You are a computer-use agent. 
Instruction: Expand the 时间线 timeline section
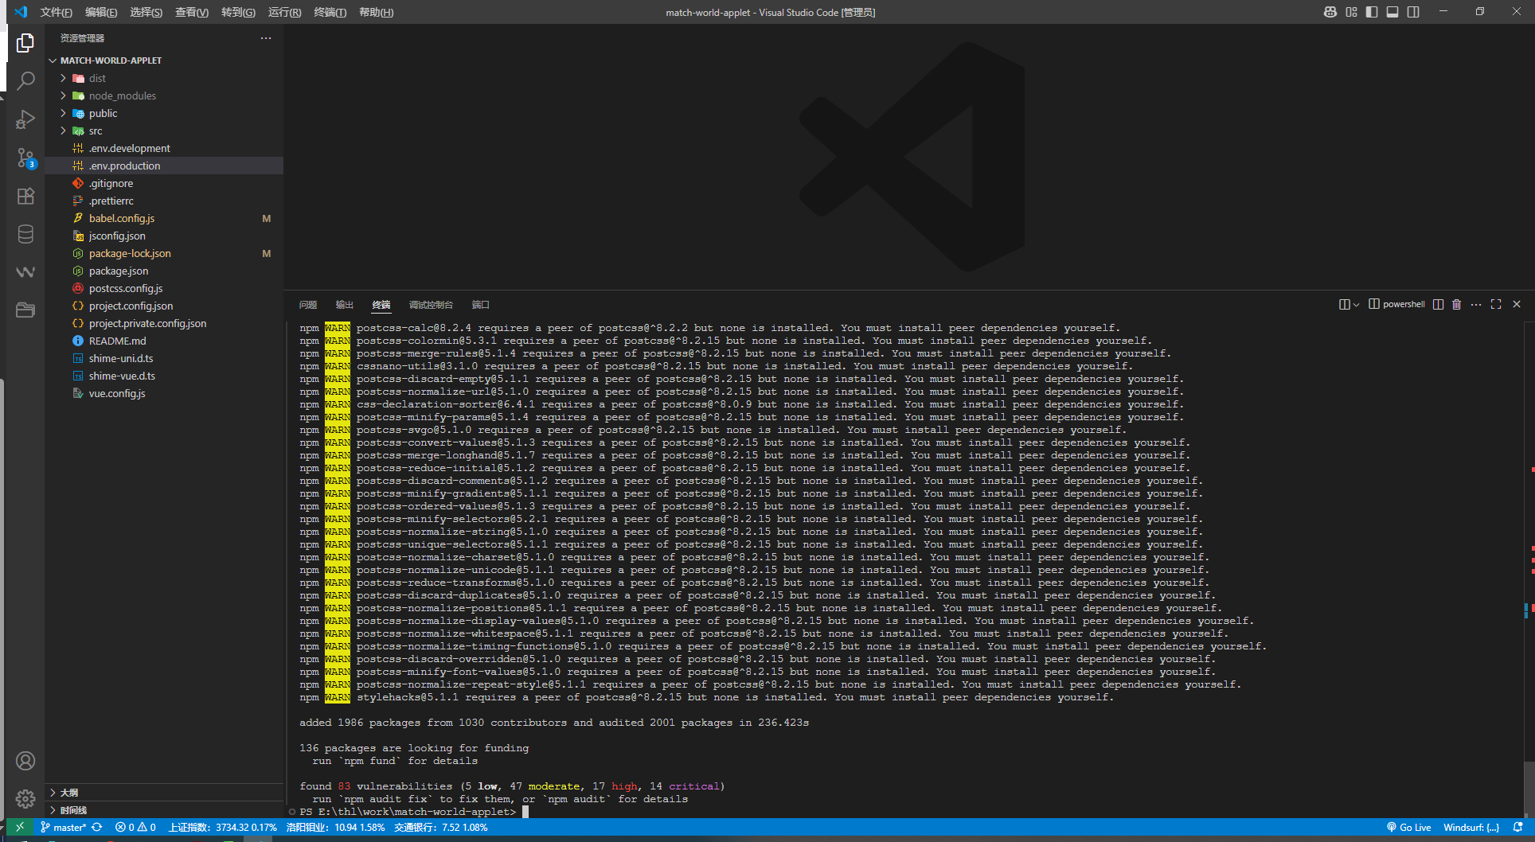tap(164, 809)
